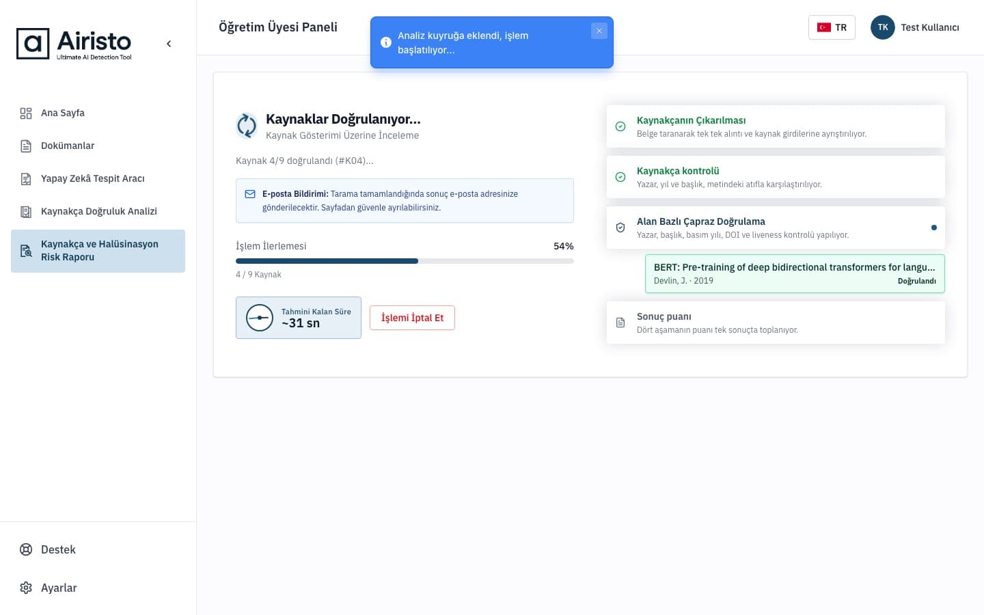984x615 pixels.
Task: Select Kaynakça ve Halüsinasyon Risk Raporu
Action: click(x=98, y=251)
